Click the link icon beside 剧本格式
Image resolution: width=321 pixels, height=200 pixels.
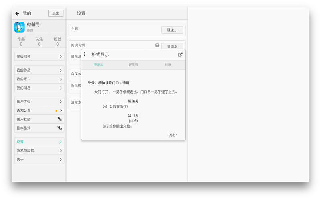click(x=59, y=128)
